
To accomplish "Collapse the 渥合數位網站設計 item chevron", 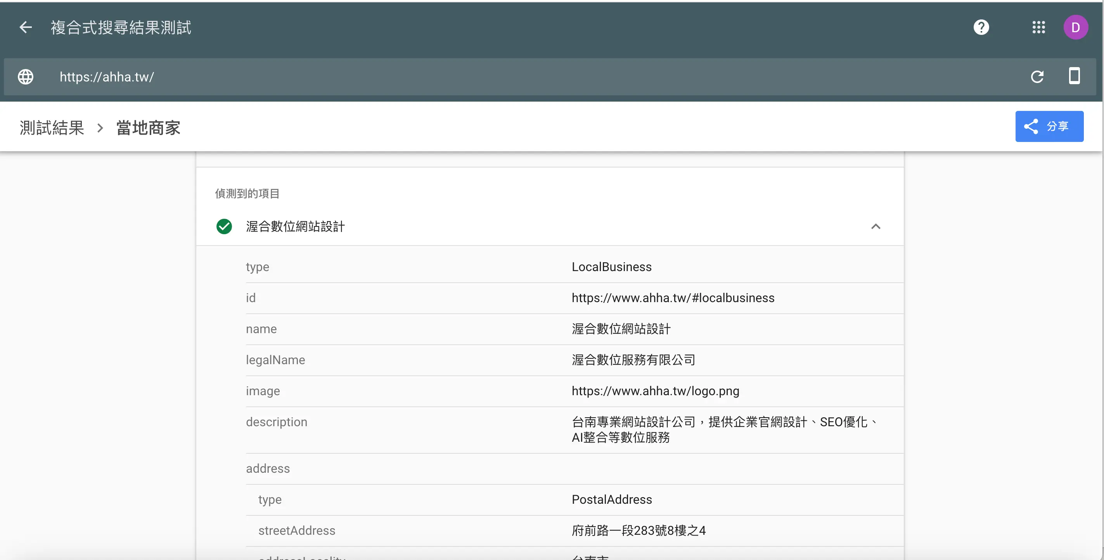I will point(876,226).
